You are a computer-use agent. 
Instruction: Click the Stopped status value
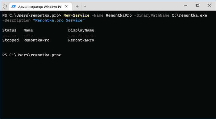click(x=10, y=40)
